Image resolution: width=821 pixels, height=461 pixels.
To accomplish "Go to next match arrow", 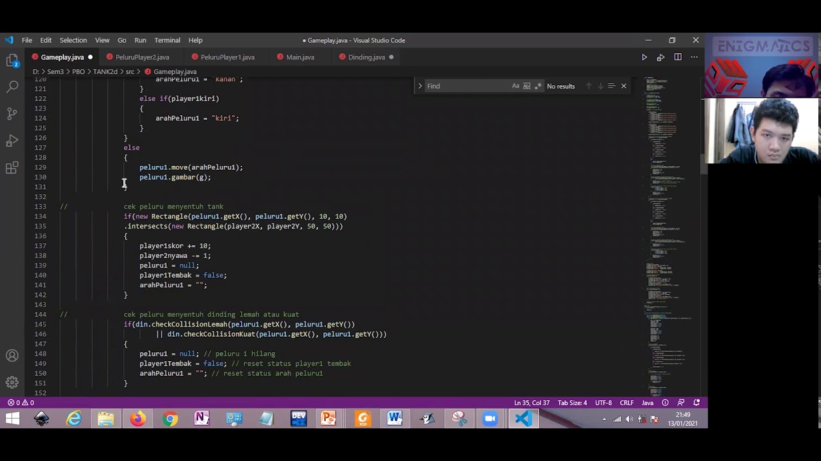I will pos(600,86).
